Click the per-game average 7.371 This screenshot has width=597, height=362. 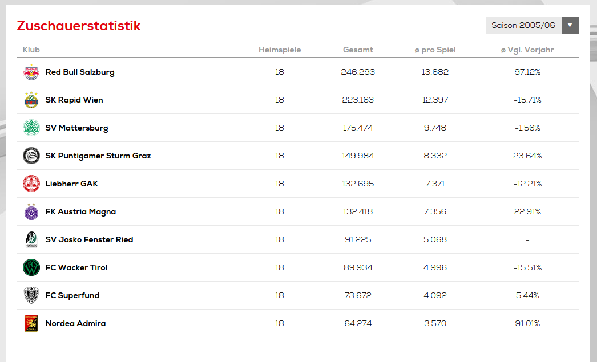click(x=435, y=184)
